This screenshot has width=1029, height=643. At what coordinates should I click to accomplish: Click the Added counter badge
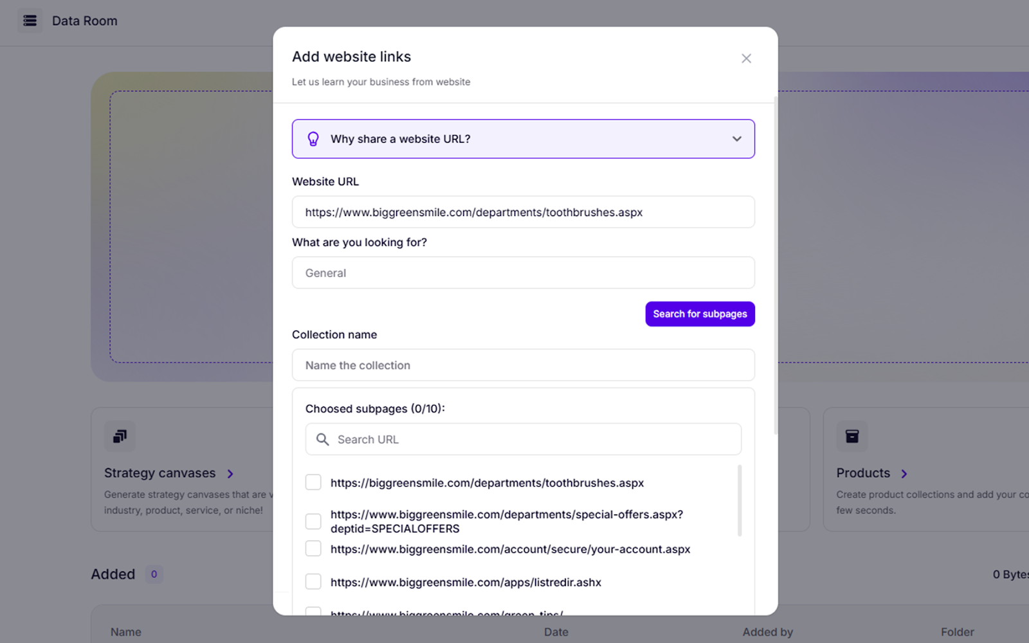(x=154, y=574)
